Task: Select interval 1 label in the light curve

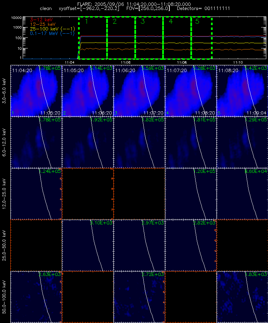Action: pos(87,21)
